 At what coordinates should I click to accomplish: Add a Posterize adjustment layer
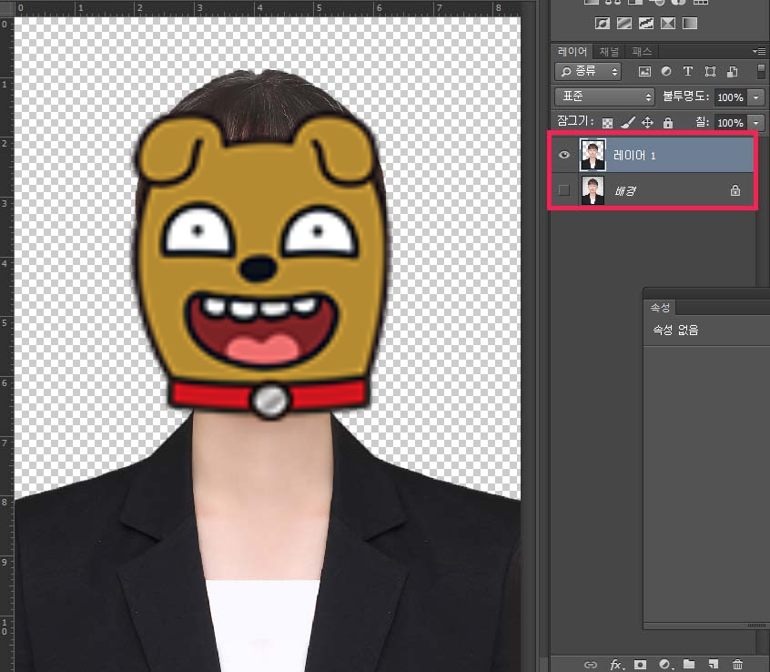pos(624,23)
